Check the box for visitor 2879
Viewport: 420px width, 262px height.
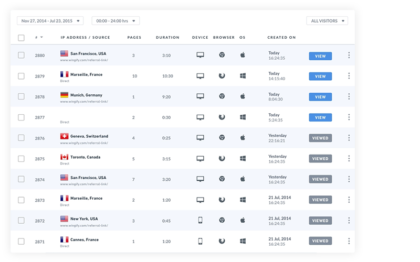tap(21, 76)
